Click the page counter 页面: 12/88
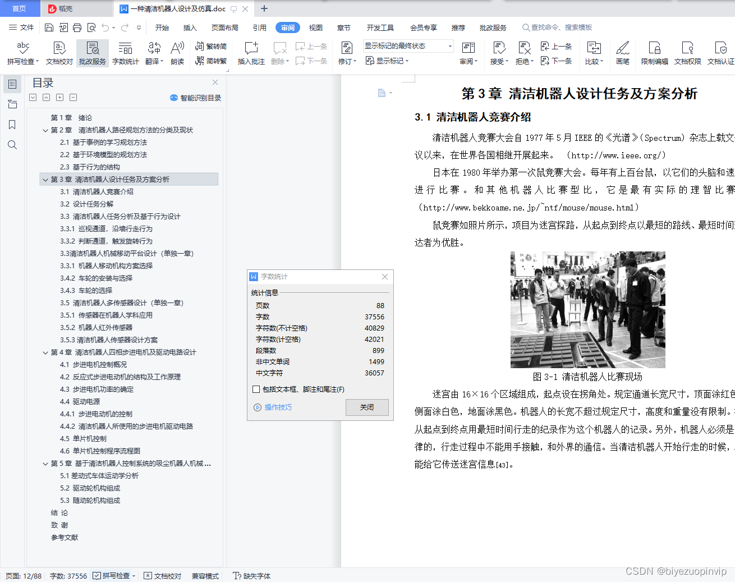 click(x=24, y=576)
